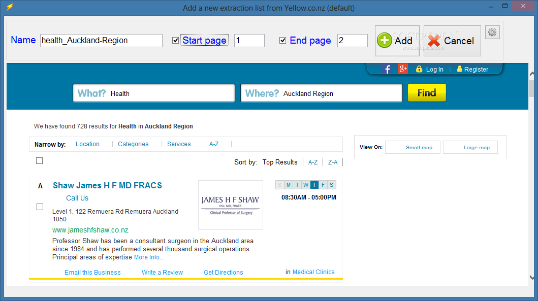Narrow results by Location
538x301 pixels.
click(x=87, y=144)
